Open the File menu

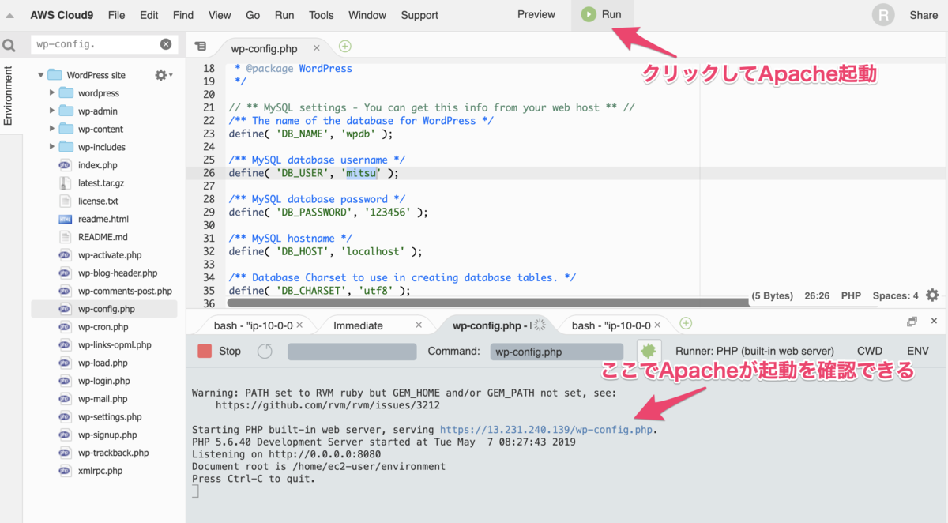click(x=116, y=15)
